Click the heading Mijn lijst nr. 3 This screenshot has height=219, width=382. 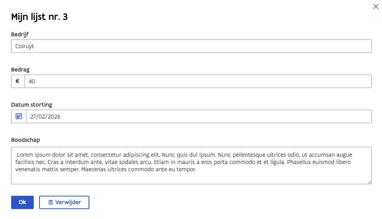[x=40, y=17]
